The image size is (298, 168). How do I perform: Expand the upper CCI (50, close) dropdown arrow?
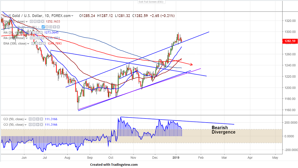click(x=25, y=119)
